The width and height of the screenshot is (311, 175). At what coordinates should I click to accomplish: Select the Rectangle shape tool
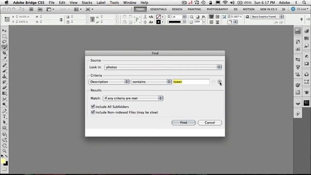point(4,128)
